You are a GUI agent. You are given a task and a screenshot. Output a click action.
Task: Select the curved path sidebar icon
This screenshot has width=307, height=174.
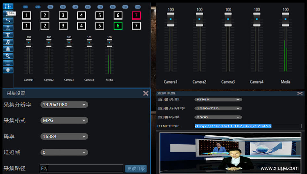(8, 20)
